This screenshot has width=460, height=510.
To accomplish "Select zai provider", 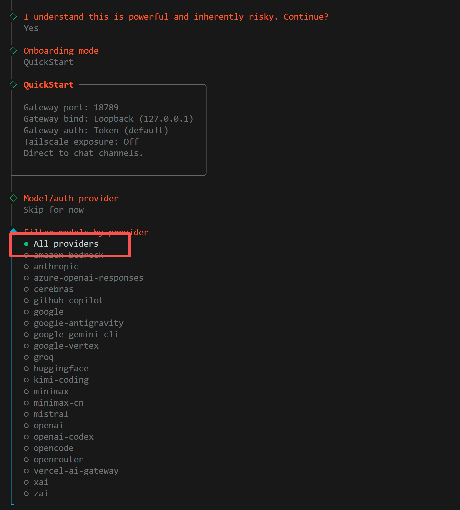I will click(36, 494).
